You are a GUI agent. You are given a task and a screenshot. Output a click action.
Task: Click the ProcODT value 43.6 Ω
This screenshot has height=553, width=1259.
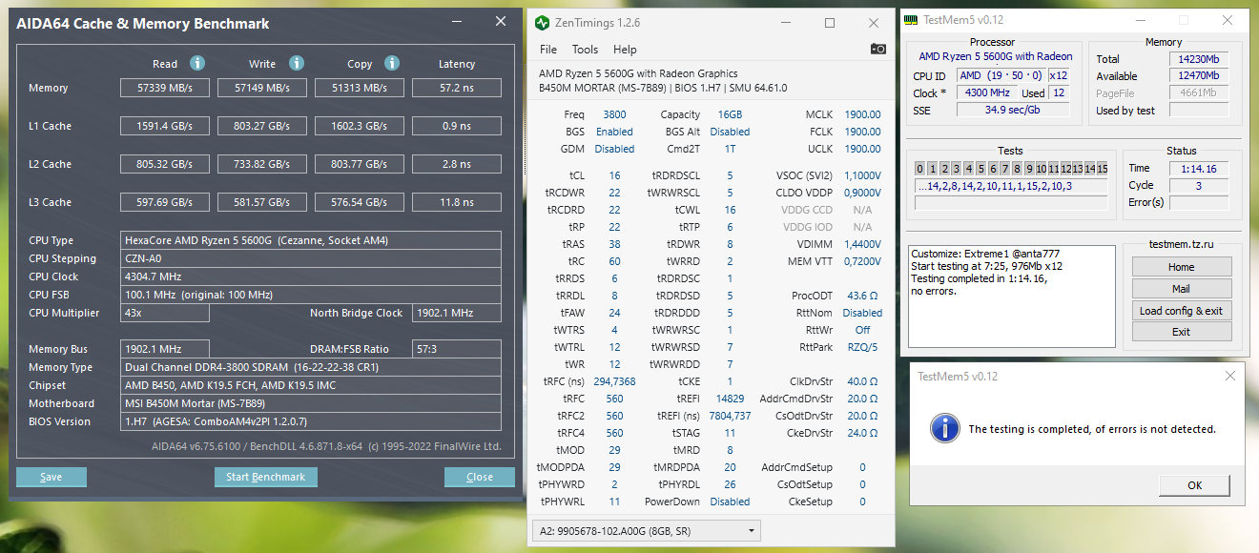(x=863, y=296)
